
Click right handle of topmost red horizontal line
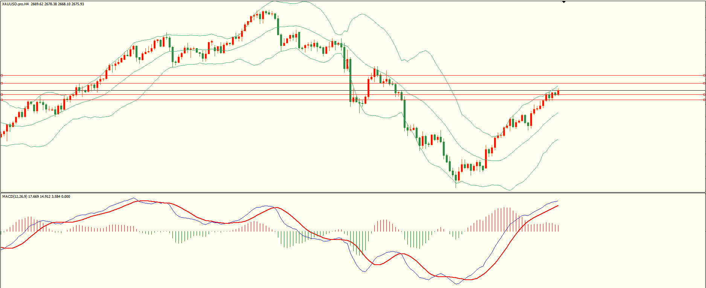[x=704, y=76]
